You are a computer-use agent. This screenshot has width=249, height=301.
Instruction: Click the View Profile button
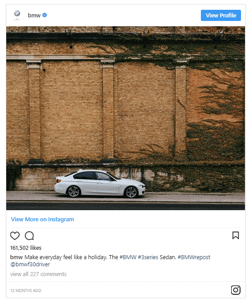click(x=221, y=15)
